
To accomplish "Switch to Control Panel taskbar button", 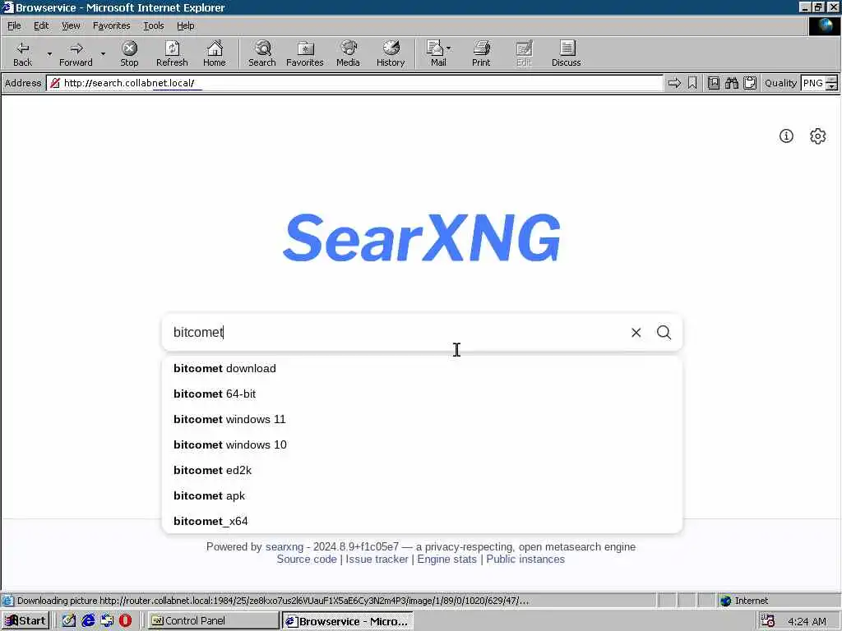I will coord(214,621).
